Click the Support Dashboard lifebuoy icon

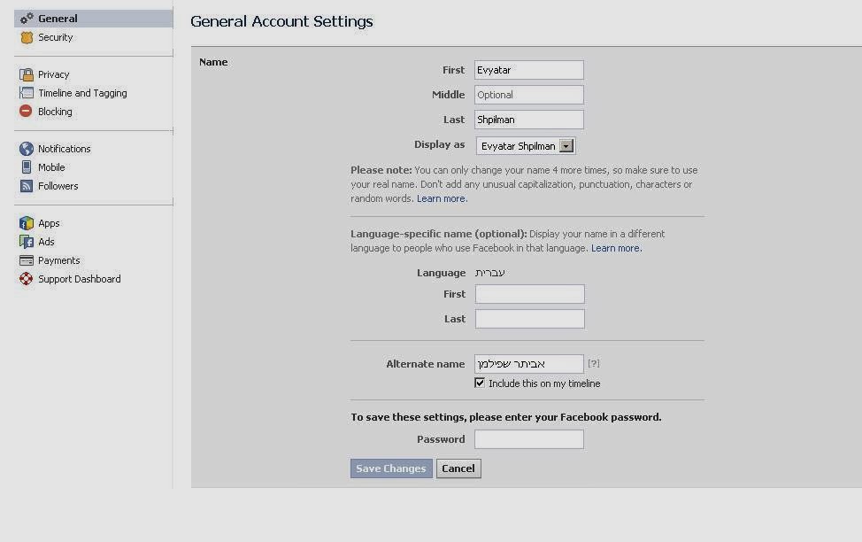tap(27, 279)
